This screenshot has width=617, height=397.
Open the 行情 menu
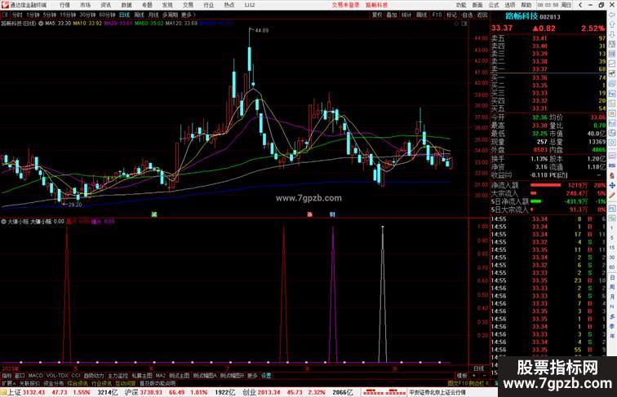(x=64, y=5)
